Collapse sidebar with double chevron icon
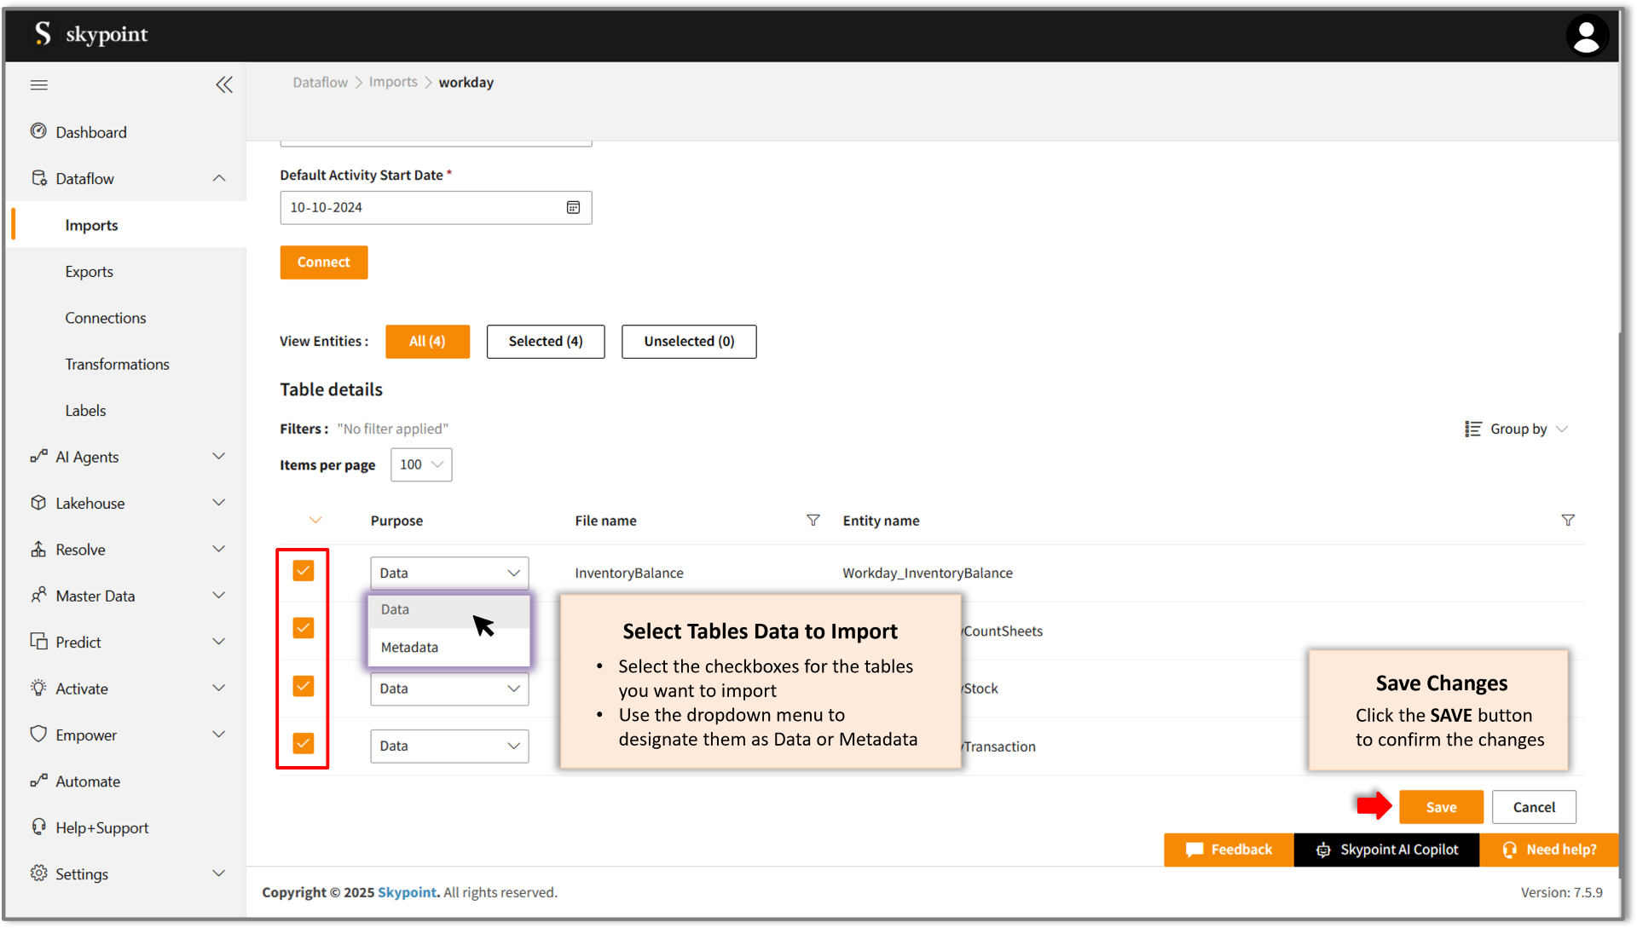 tap(224, 84)
